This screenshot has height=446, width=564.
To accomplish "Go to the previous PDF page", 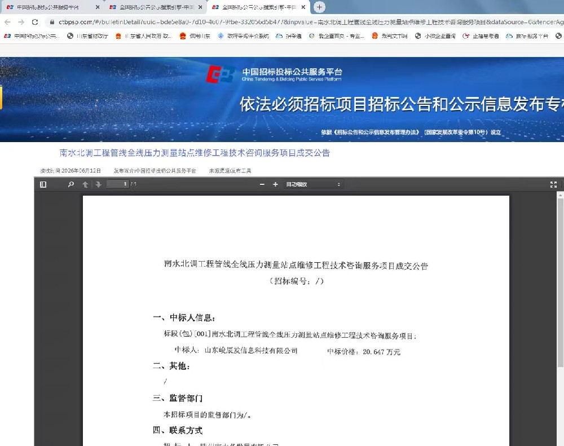I will pos(85,184).
